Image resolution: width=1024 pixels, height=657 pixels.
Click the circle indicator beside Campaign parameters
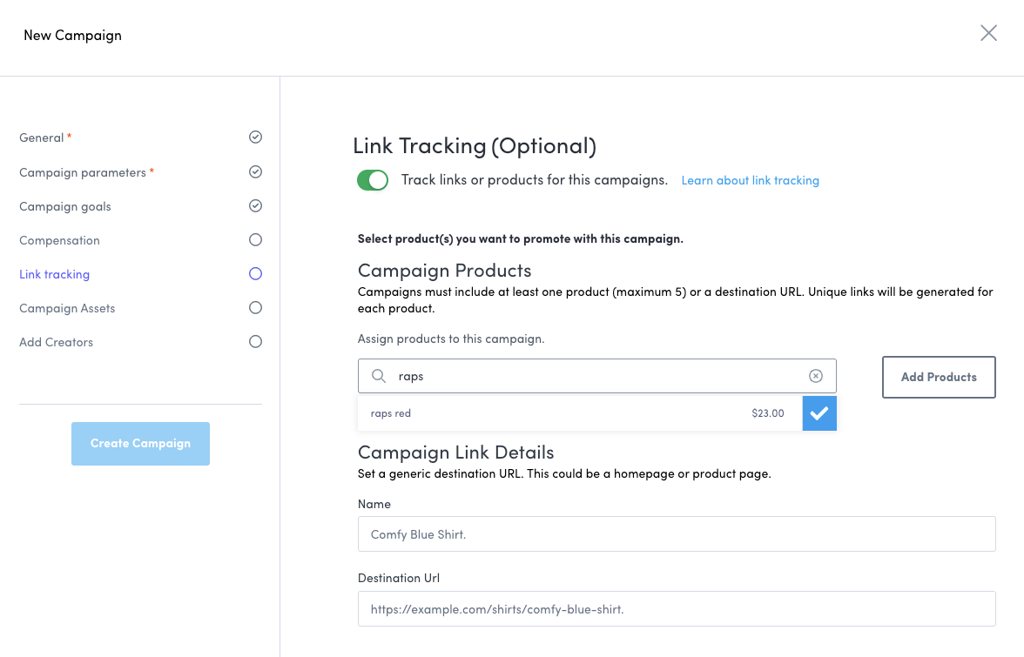tap(255, 171)
